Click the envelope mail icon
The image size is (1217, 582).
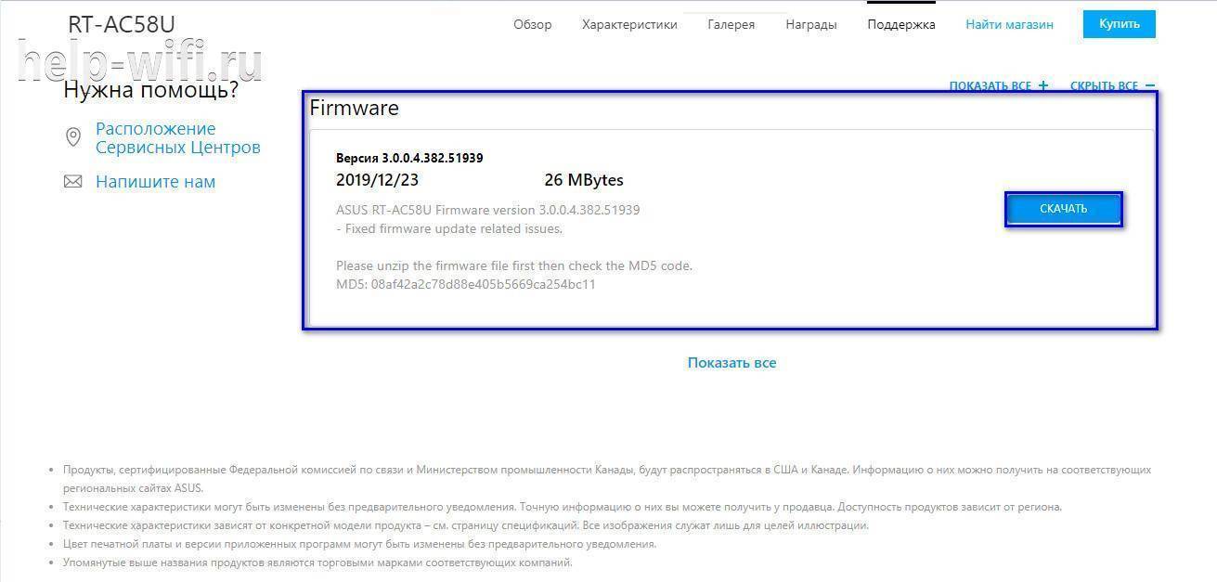72,182
